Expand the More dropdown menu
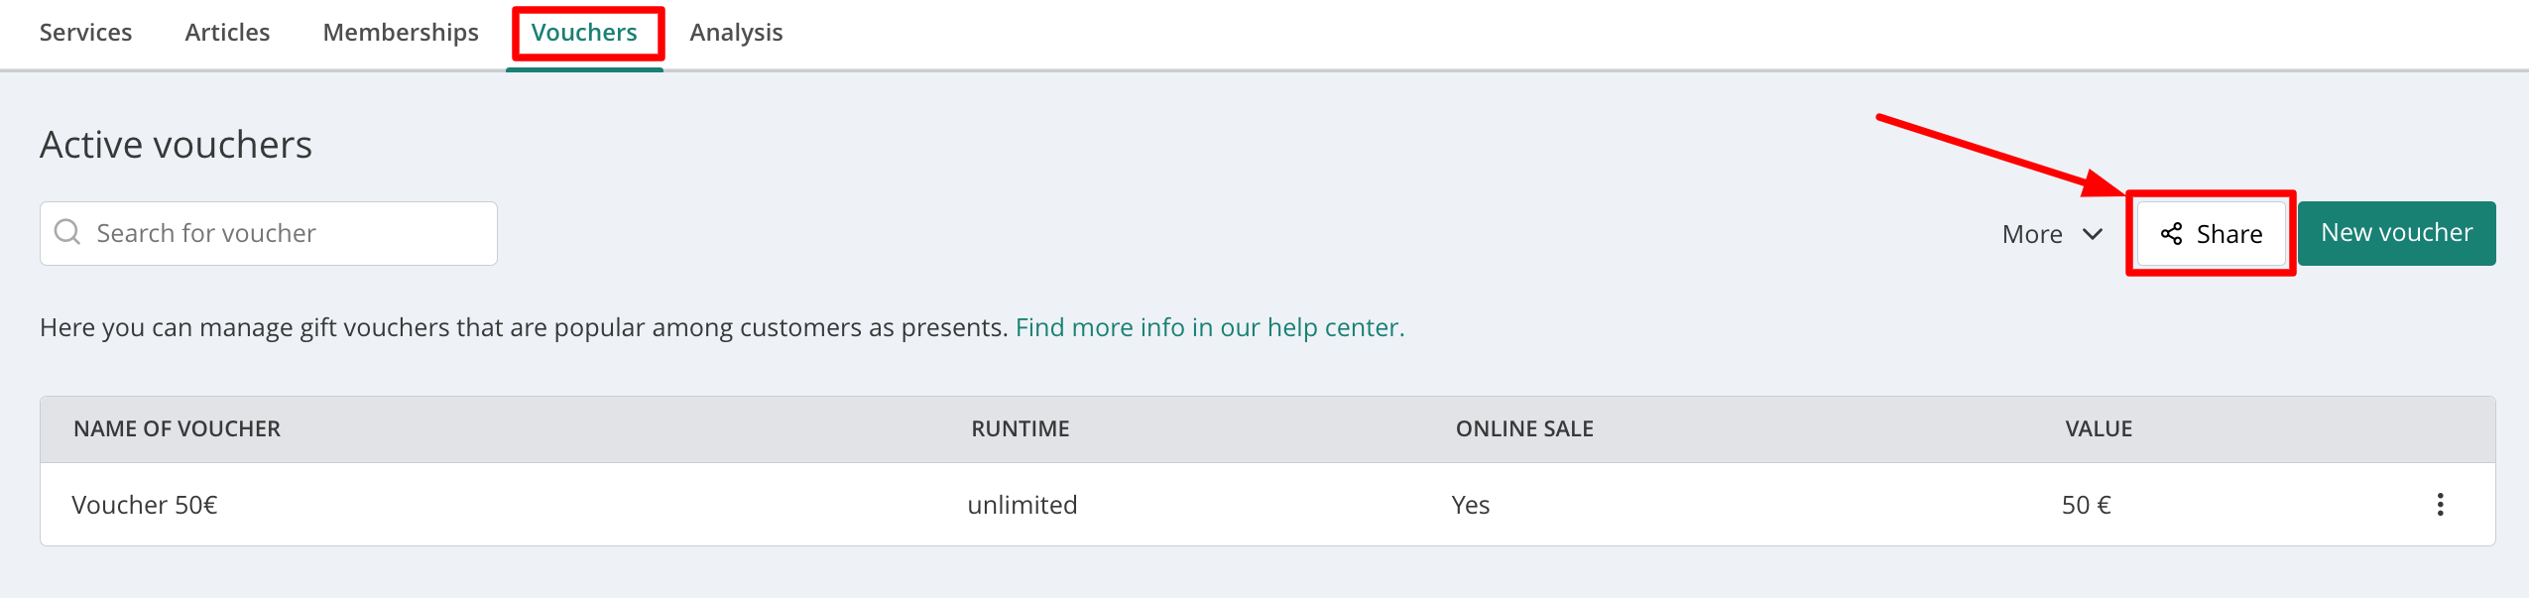 [x=2052, y=234]
